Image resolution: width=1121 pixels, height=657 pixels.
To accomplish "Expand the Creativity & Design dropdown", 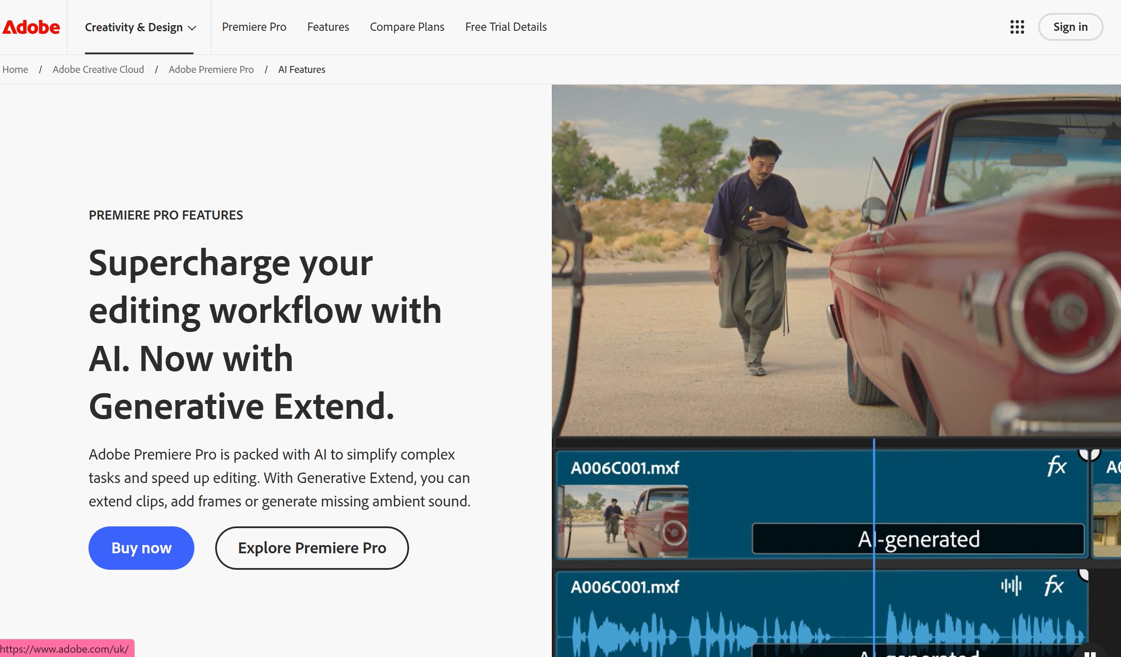I will (x=140, y=27).
